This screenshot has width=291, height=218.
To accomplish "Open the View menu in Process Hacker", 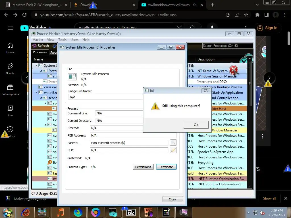I will click(51, 40).
